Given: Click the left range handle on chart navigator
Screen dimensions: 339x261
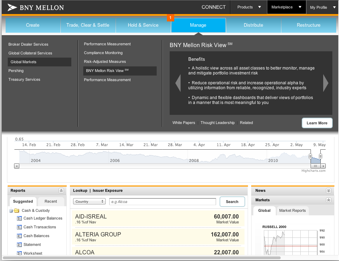Looking at the screenshot, I should (310, 156).
